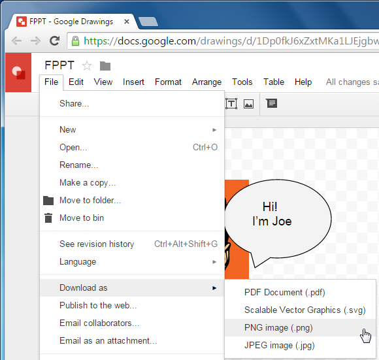Open the Format menu
The image size is (379, 360).
[168, 82]
